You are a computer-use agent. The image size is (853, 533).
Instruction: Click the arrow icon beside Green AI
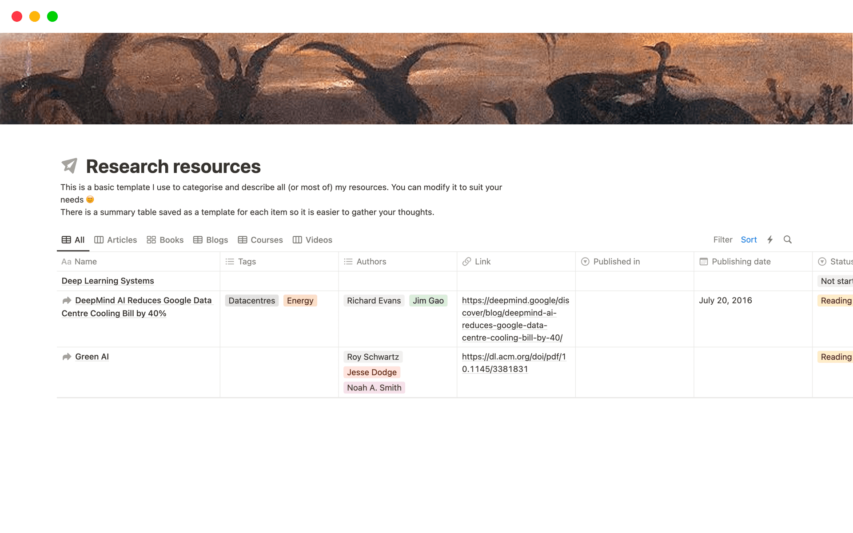tap(67, 357)
